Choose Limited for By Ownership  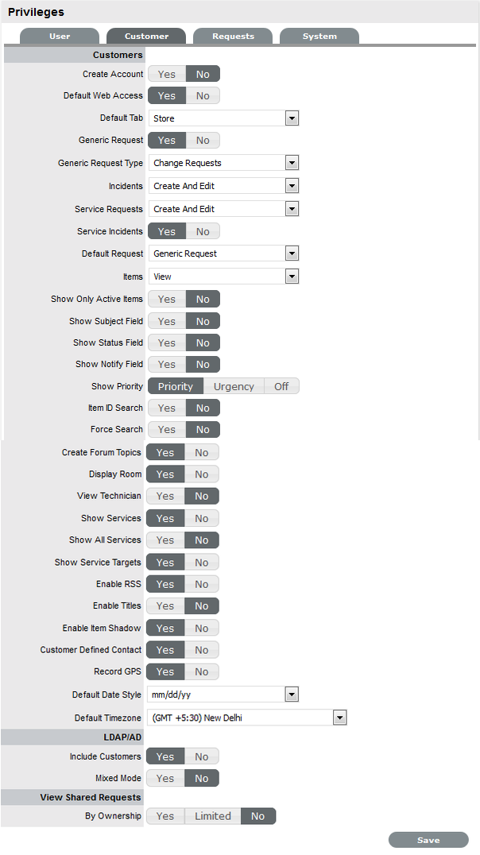213,816
